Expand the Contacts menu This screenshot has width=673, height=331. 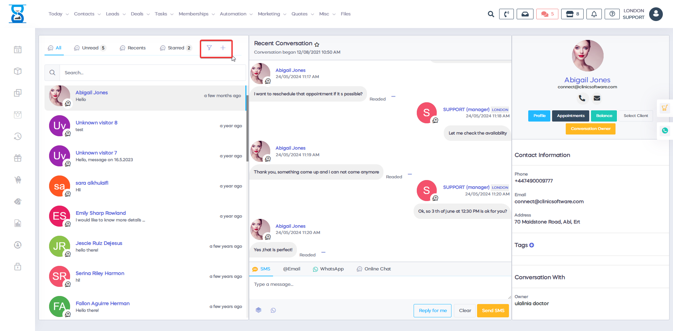[87, 14]
